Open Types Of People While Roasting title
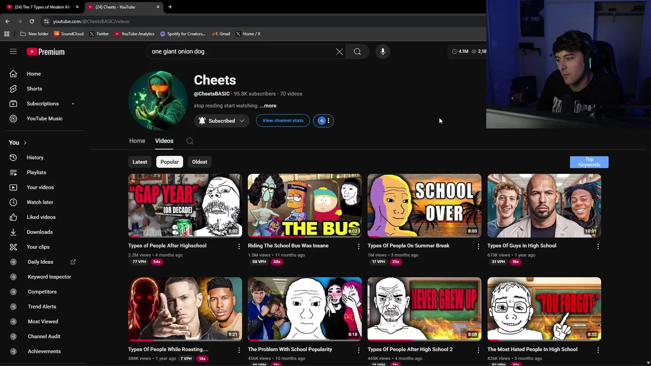Screen dimensions: 651x366 [x=168, y=349]
